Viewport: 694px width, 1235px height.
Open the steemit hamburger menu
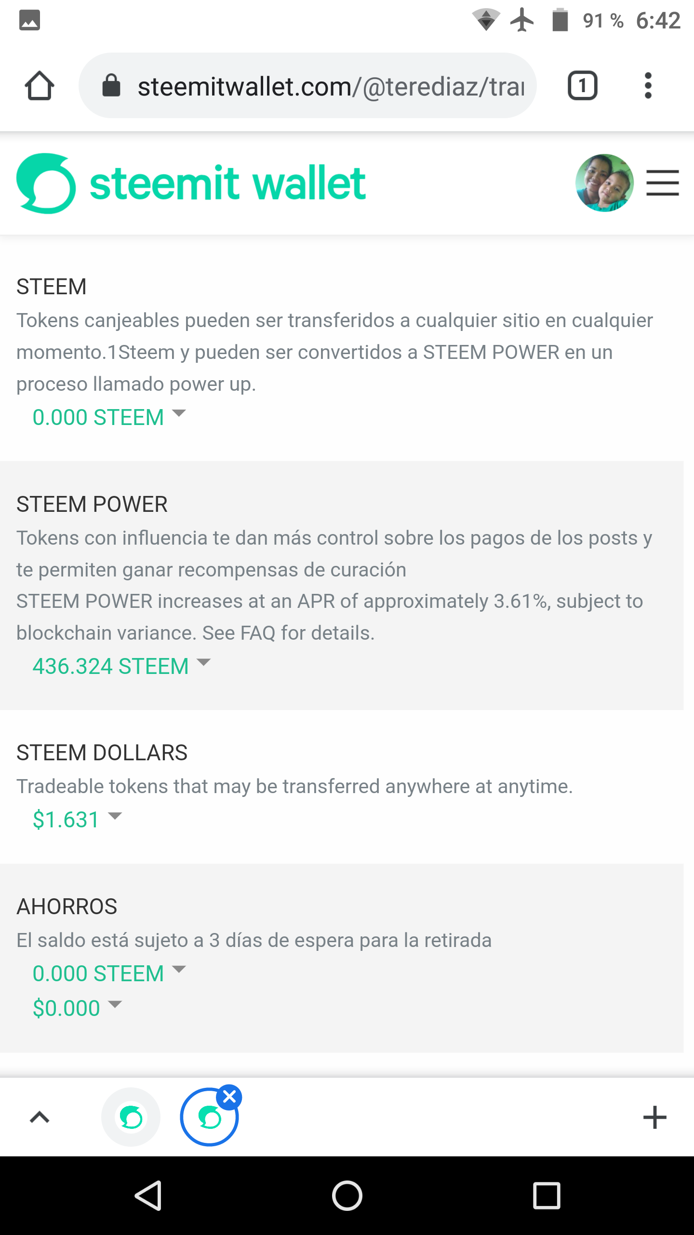[663, 183]
